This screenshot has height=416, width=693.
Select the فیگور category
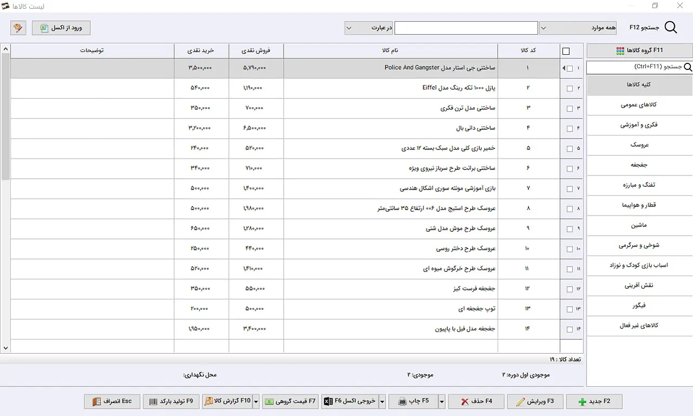tap(640, 306)
